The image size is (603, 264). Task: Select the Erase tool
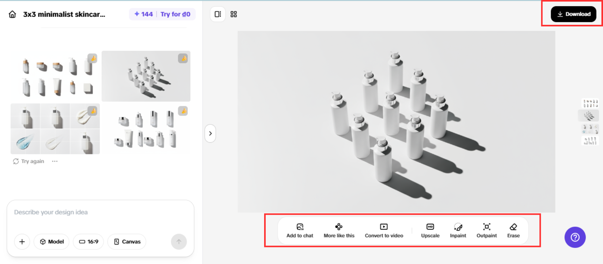(x=513, y=231)
